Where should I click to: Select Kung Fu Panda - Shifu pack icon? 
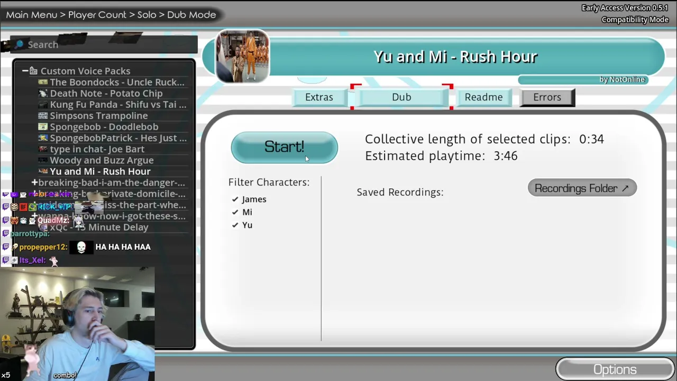click(x=43, y=104)
